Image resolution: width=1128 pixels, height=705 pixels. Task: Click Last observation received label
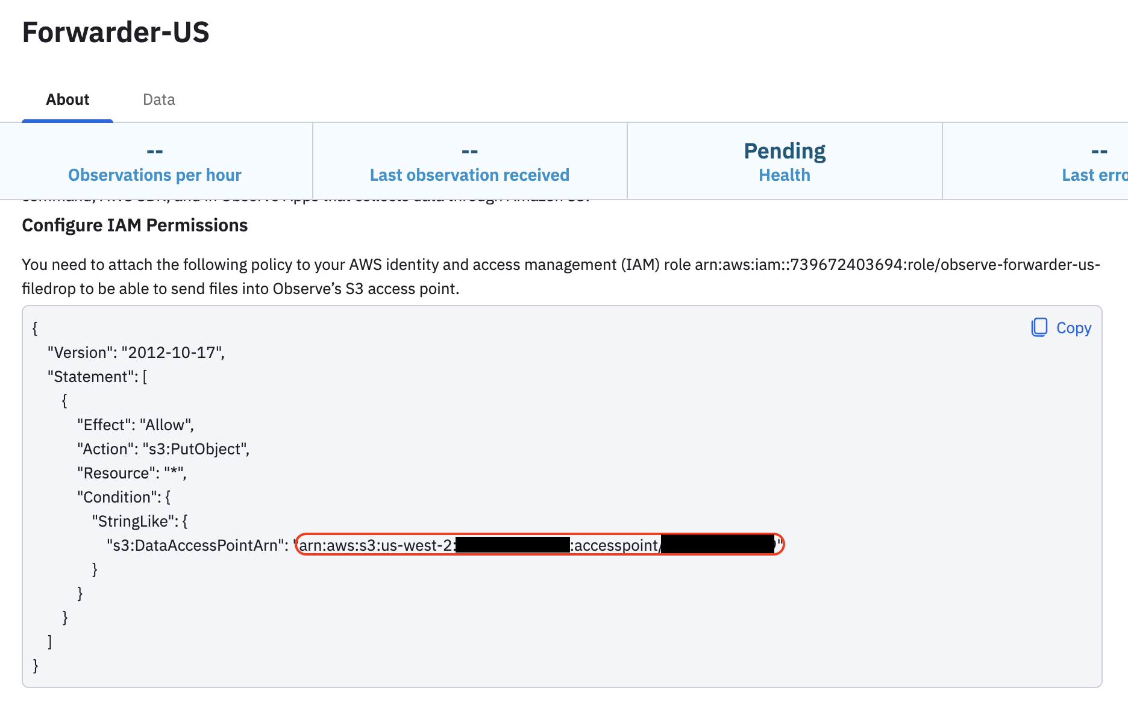pos(469,175)
